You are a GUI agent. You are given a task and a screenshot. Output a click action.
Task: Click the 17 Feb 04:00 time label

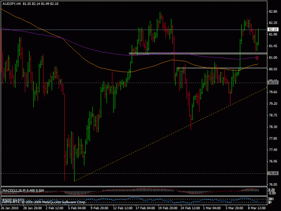145,208
